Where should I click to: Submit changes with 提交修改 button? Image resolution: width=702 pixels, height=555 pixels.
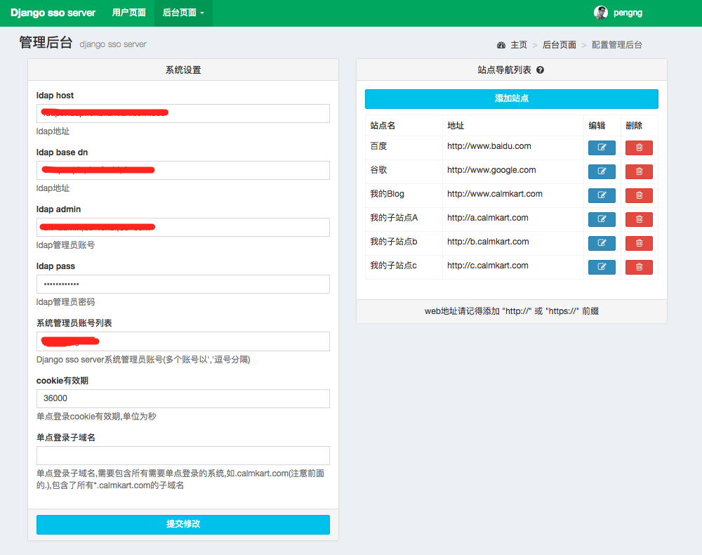tap(183, 524)
